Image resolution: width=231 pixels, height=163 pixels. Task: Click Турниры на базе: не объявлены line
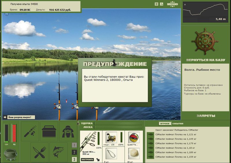click(x=202, y=94)
